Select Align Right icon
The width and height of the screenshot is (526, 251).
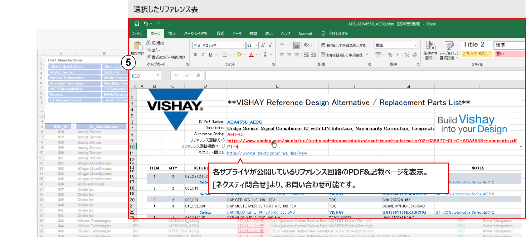coord(297,55)
